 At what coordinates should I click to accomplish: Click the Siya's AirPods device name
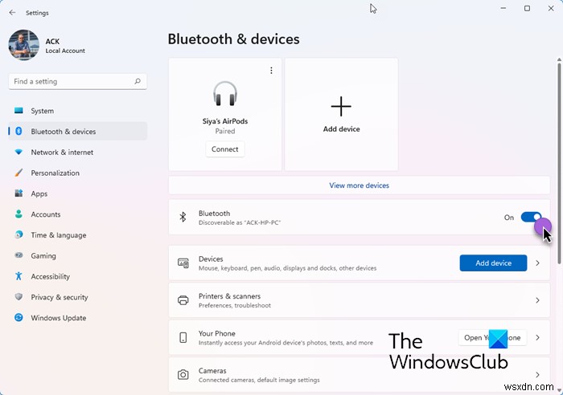tap(225, 121)
